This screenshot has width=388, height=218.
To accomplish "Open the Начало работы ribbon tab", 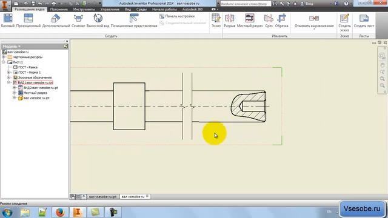I will (x=164, y=10).
